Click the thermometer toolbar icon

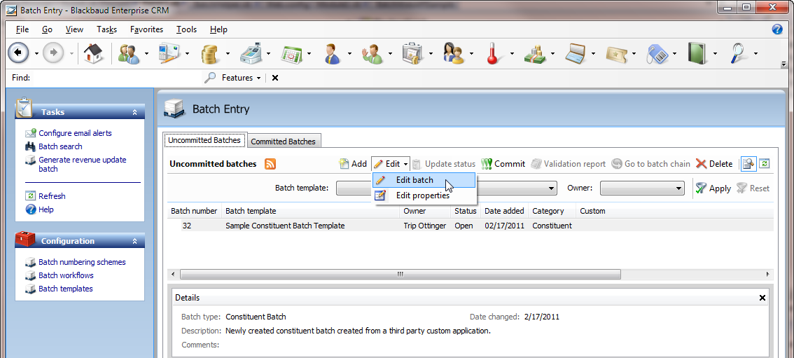coord(493,53)
